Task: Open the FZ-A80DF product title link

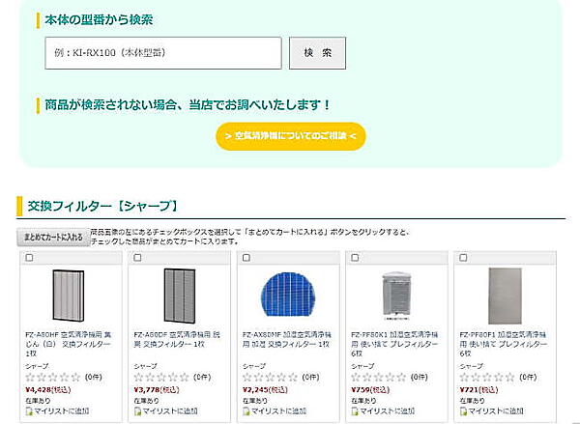Action: click(177, 339)
